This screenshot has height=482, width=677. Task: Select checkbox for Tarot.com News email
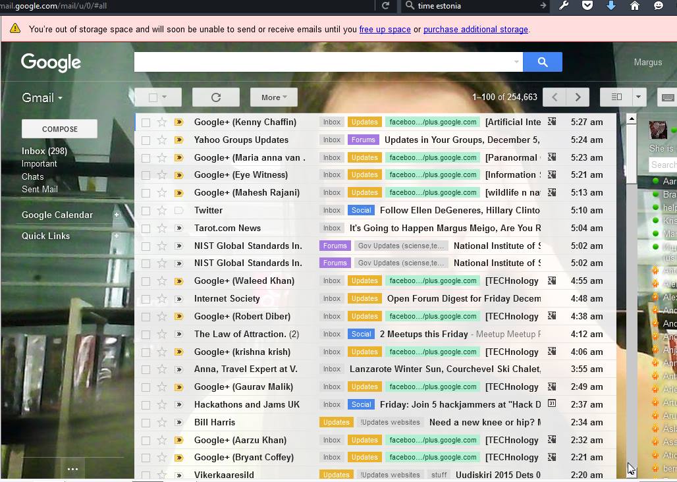(x=146, y=228)
